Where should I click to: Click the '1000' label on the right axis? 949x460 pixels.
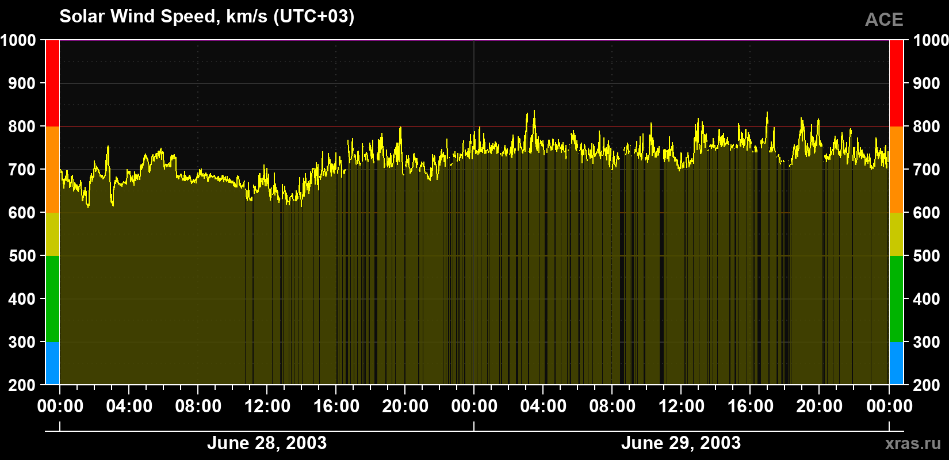(x=931, y=40)
